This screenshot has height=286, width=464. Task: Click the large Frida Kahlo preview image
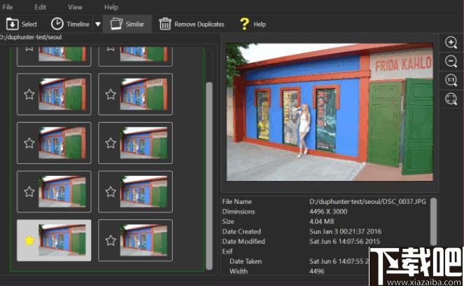coord(330,112)
